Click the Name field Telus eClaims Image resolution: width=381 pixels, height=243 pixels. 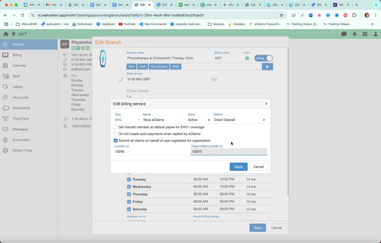point(163,120)
